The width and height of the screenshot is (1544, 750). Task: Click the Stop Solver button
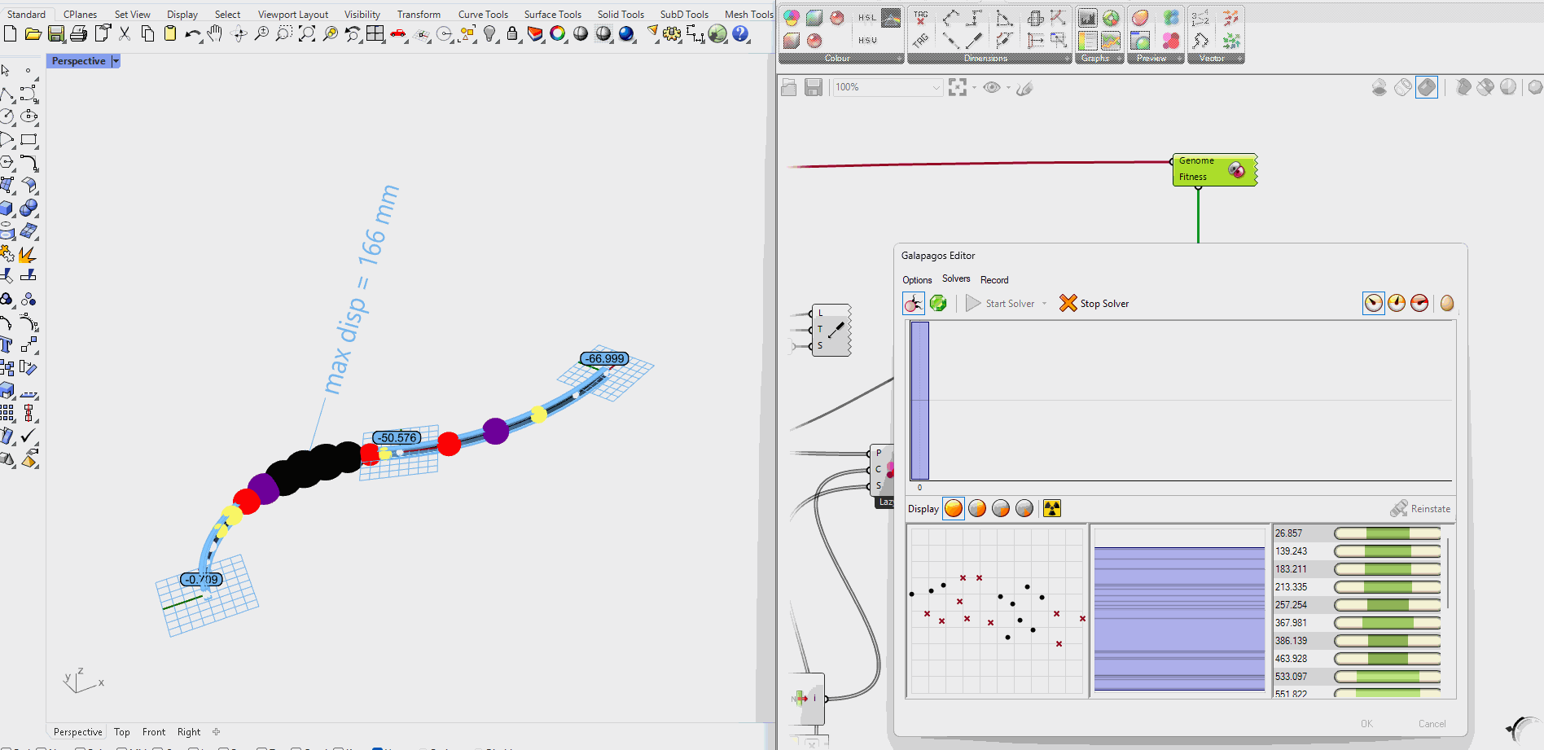1094,304
